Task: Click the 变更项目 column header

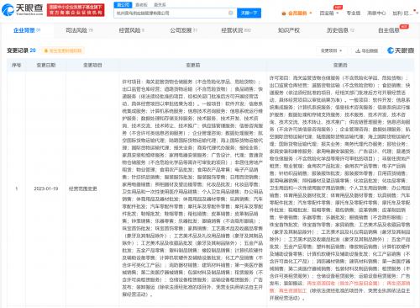Action: (x=92, y=65)
